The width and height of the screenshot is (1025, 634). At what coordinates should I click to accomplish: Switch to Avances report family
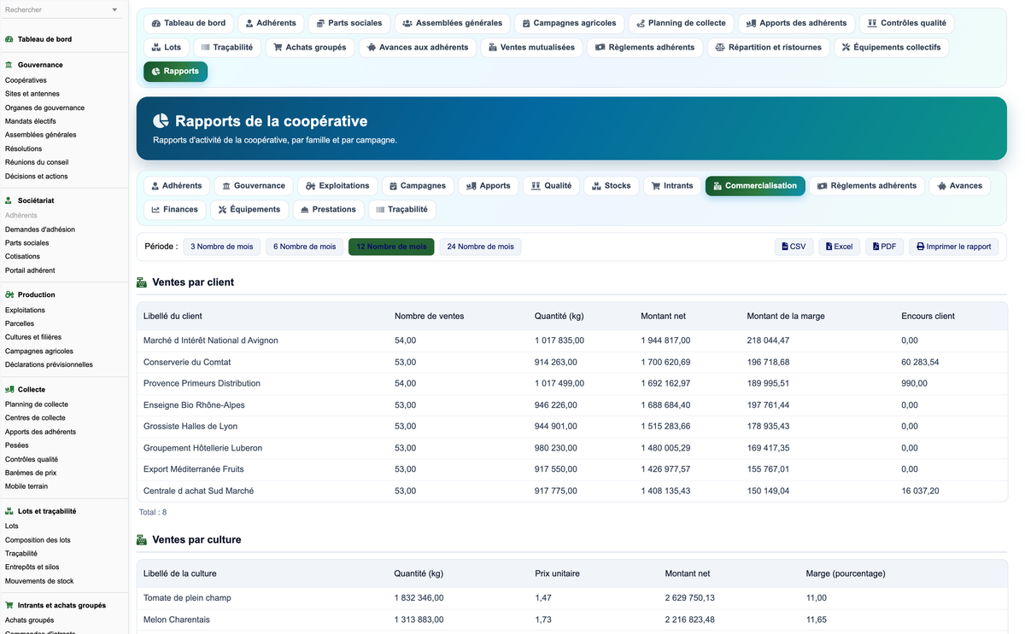[x=960, y=186]
